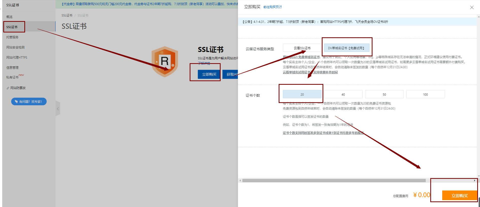Select the 云盾SSL证书 service type
Viewport: 480px width, 207px height.
click(x=302, y=48)
